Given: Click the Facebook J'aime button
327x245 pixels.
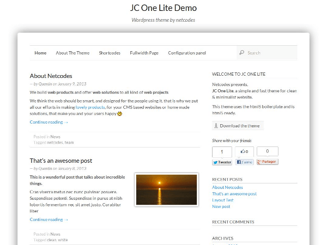Looking at the screenshot, I should pos(245,162).
